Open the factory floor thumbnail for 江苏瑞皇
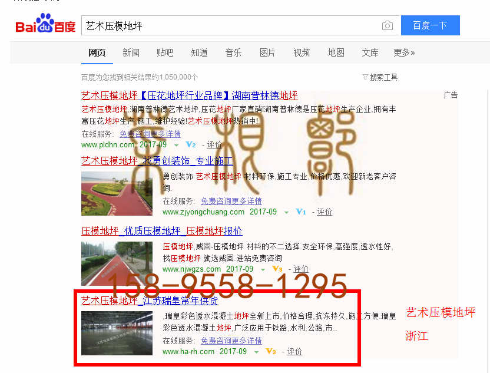 (117, 334)
